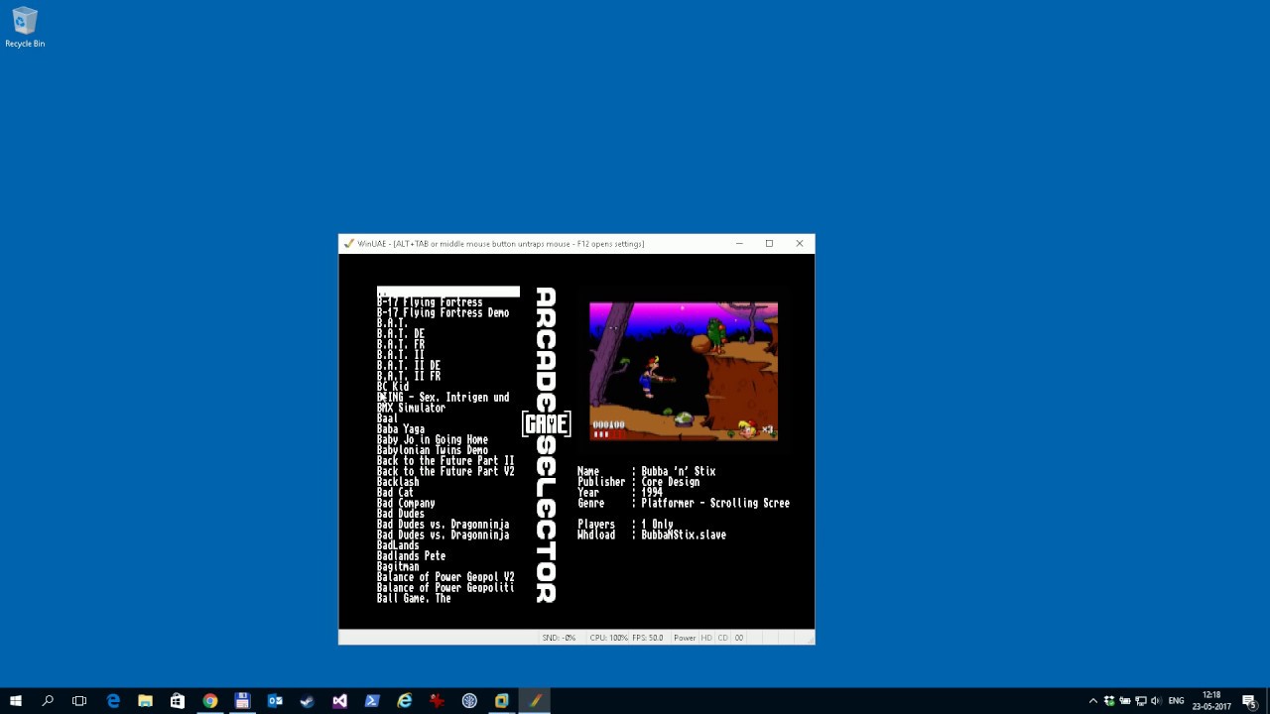The width and height of the screenshot is (1270, 714).
Task: Switch to Google Chrome in taskbar
Action: click(210, 701)
